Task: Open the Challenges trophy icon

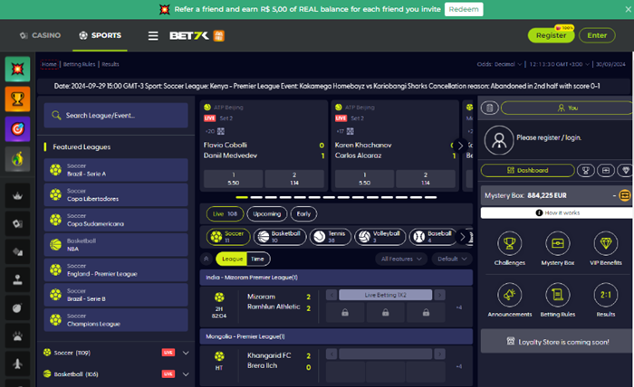Action: pyautogui.click(x=510, y=243)
